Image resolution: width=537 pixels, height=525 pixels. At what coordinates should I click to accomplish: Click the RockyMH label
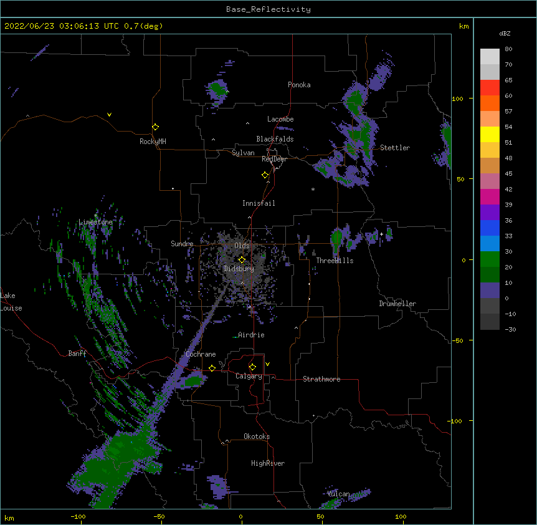(x=153, y=142)
